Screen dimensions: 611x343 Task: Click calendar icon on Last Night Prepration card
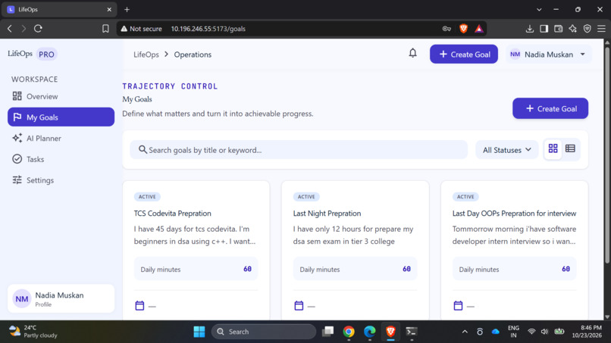pos(299,306)
